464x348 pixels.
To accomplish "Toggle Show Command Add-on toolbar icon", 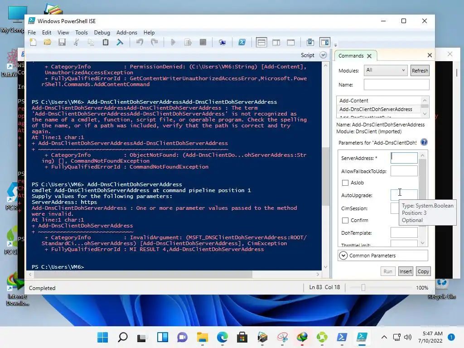I will [325, 42].
